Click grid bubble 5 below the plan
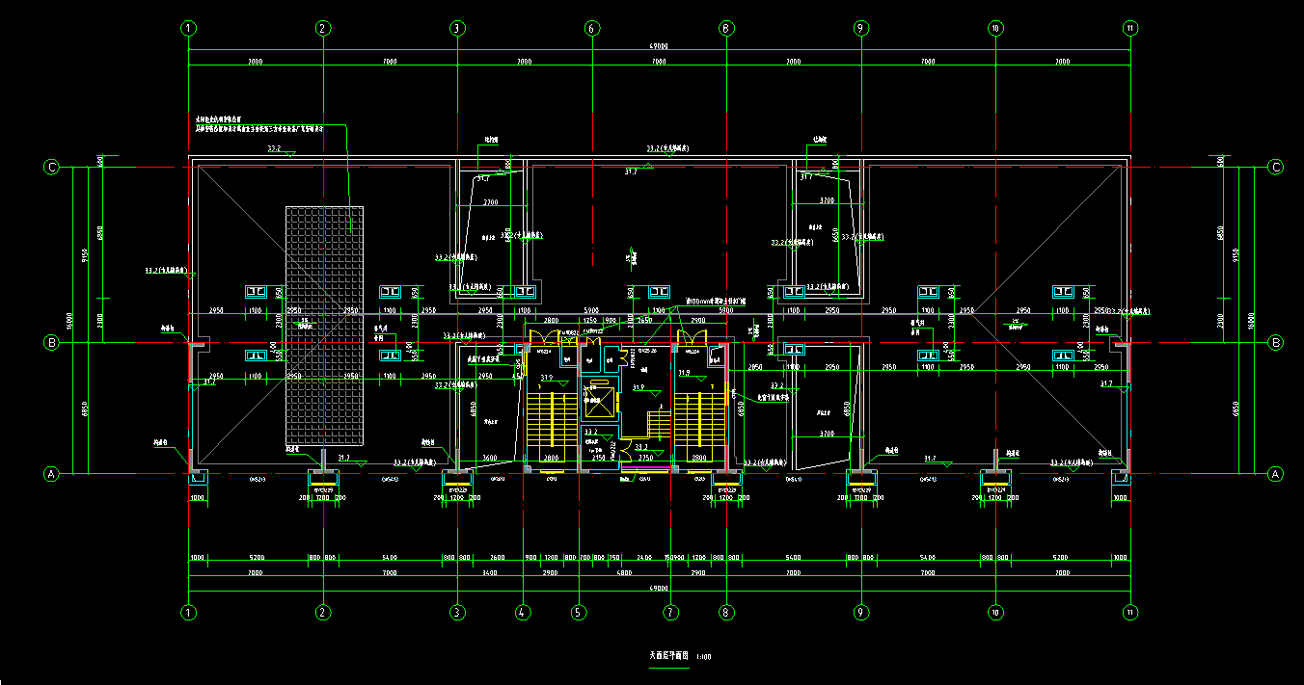 [579, 611]
